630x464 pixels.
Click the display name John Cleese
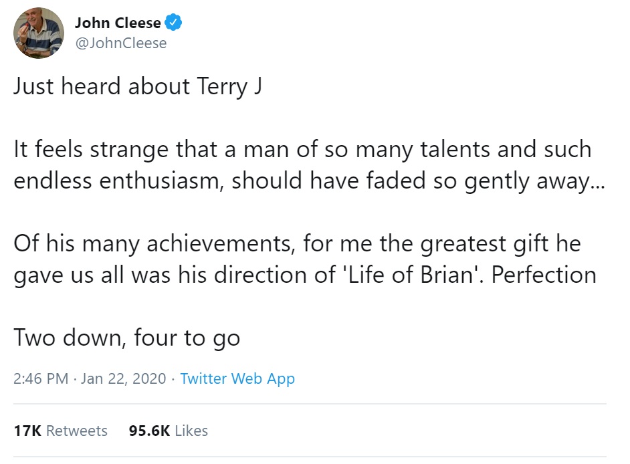(118, 22)
